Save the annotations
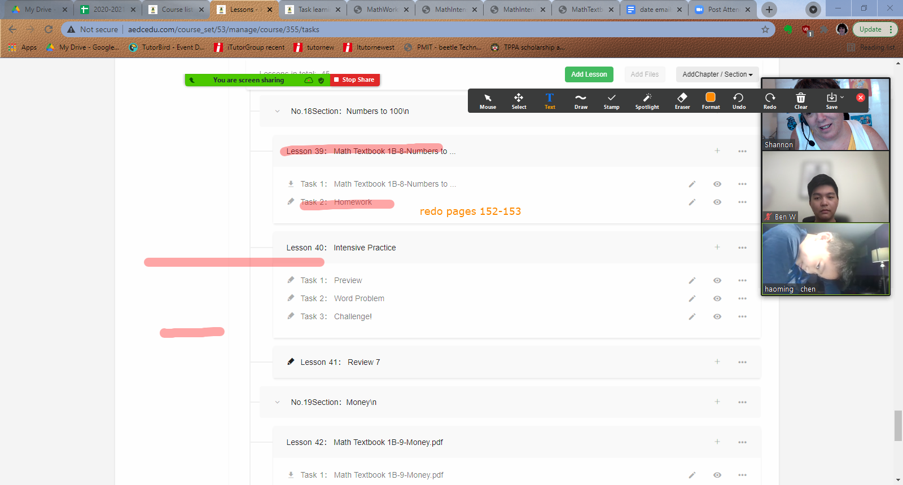The image size is (903, 485). (x=832, y=101)
